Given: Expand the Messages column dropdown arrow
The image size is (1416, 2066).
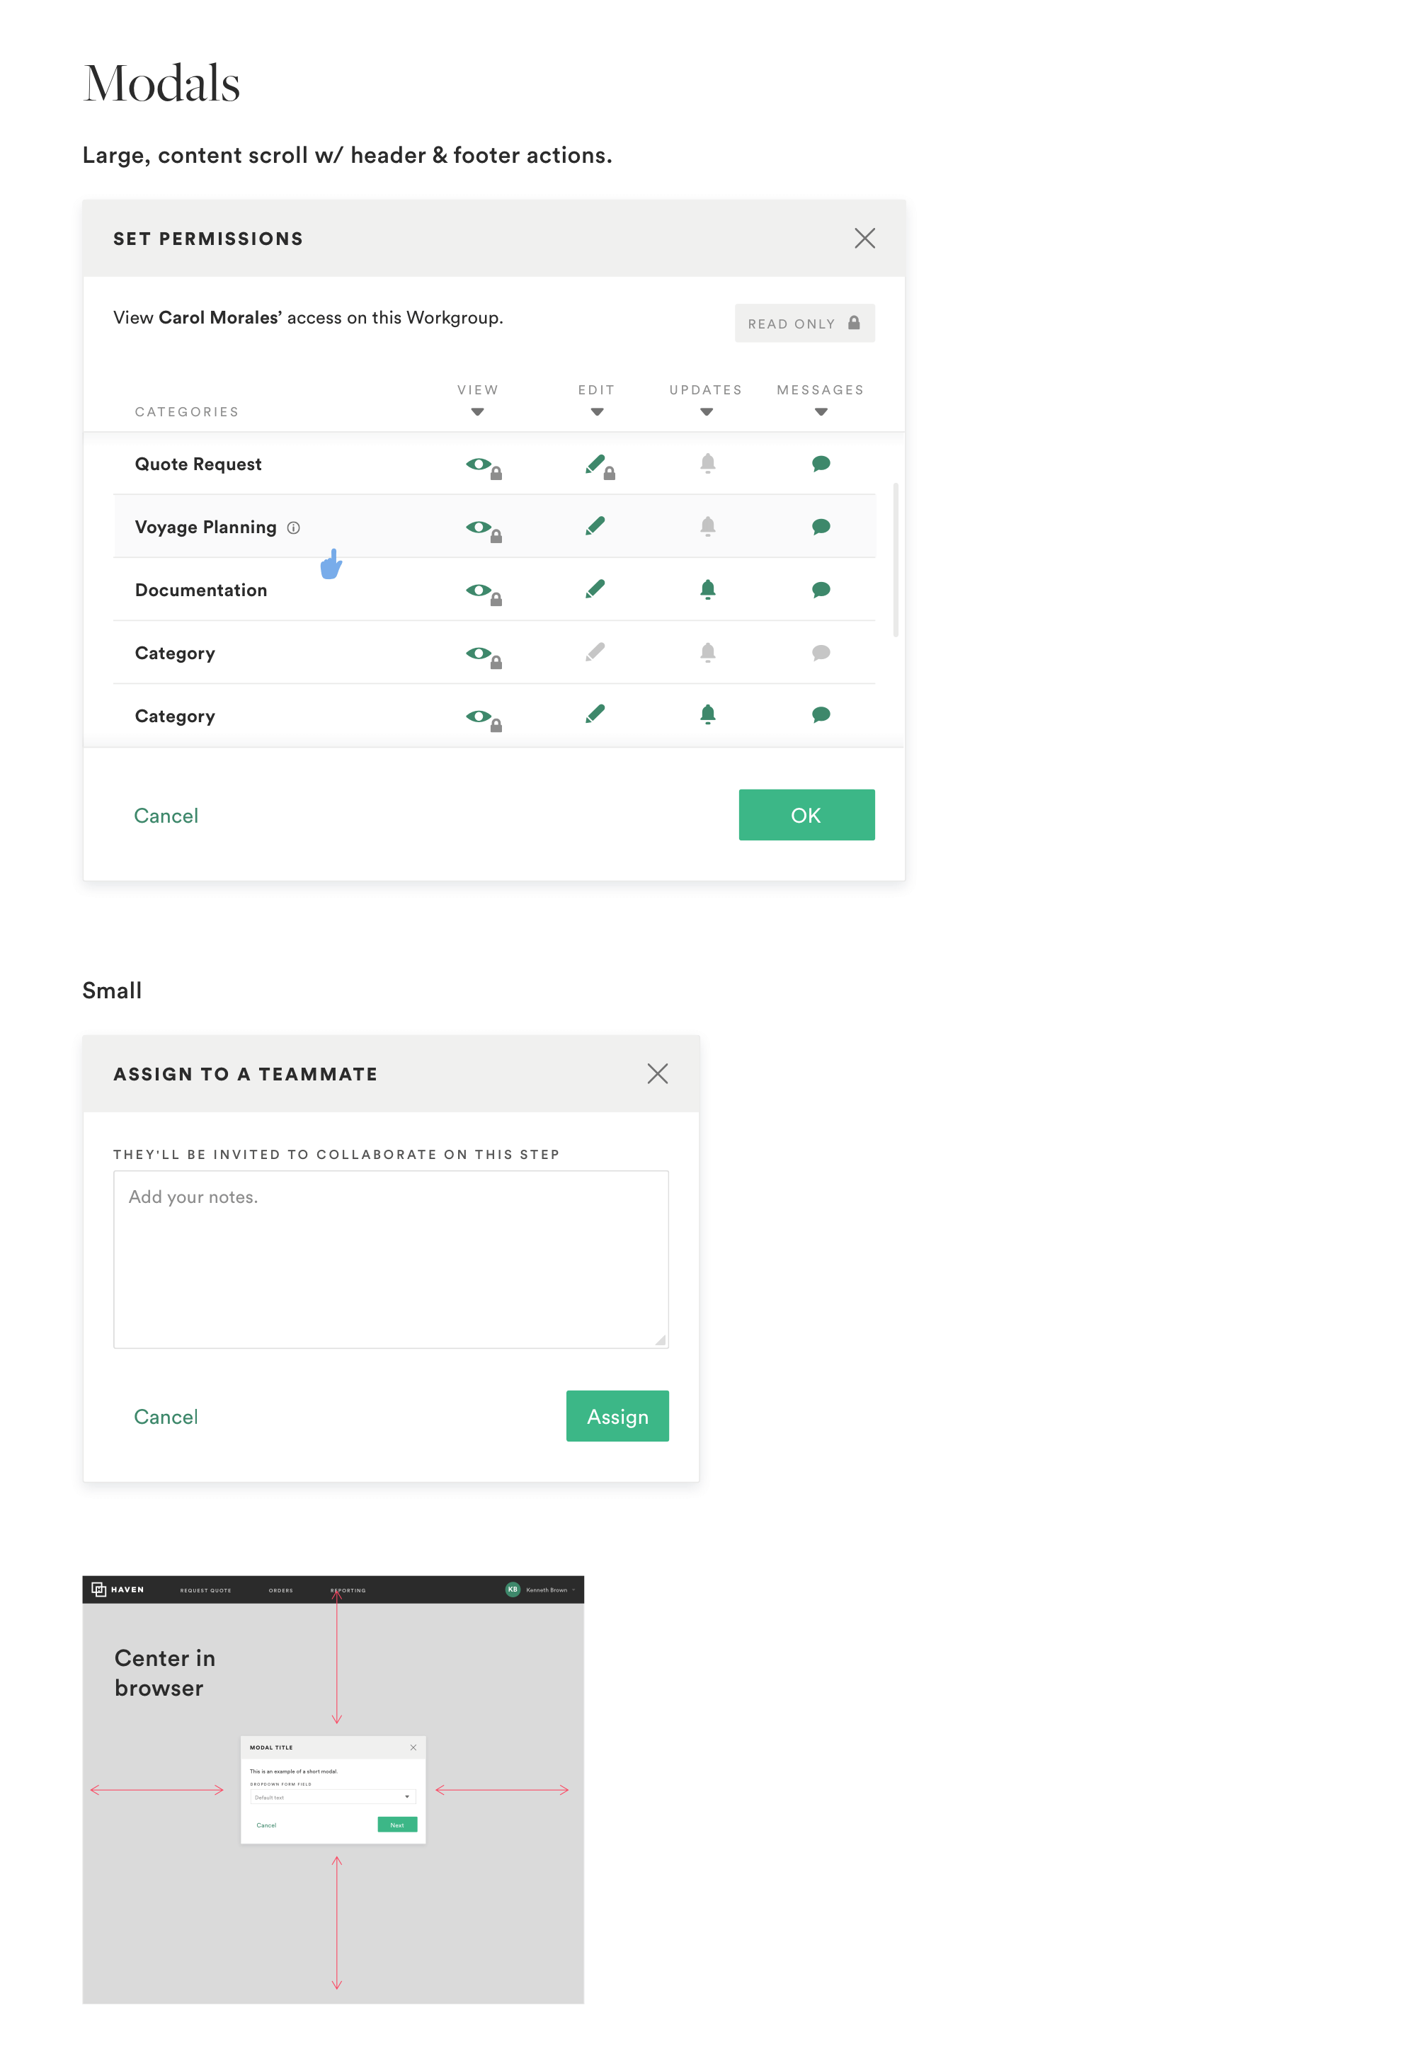Looking at the screenshot, I should pyautogui.click(x=821, y=411).
